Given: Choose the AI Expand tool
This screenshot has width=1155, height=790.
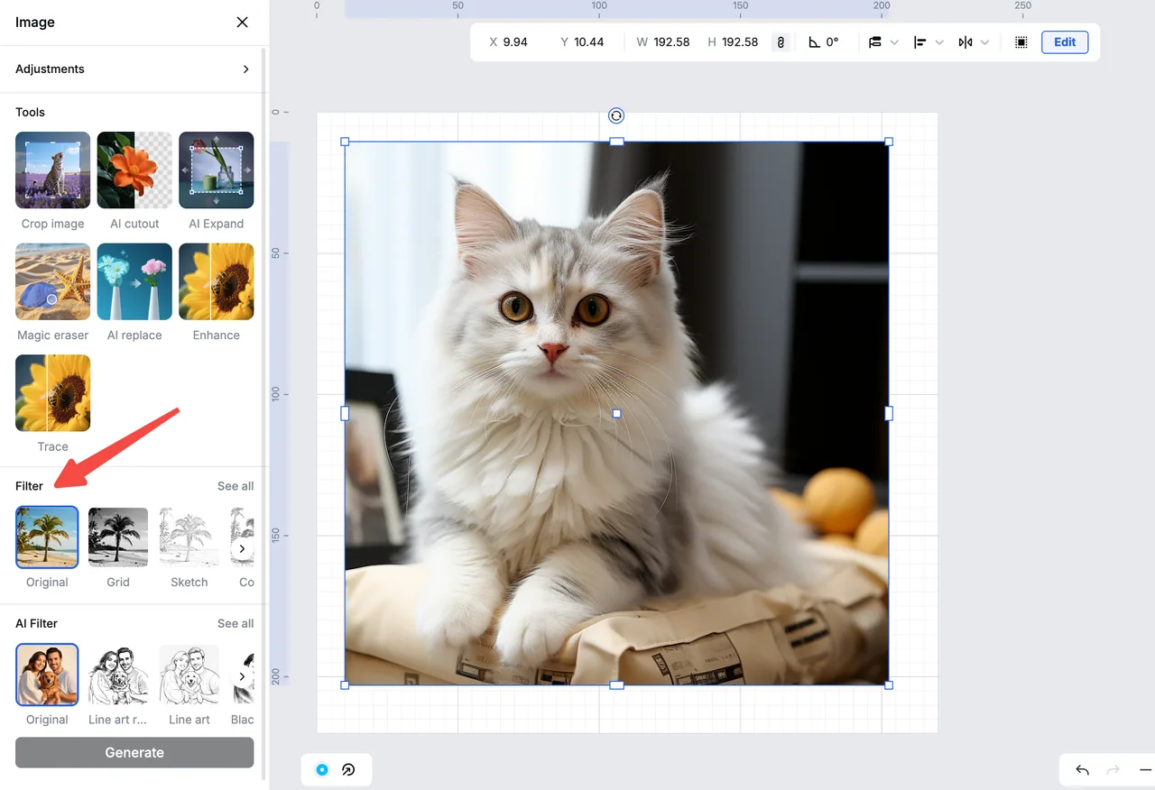Looking at the screenshot, I should [217, 170].
